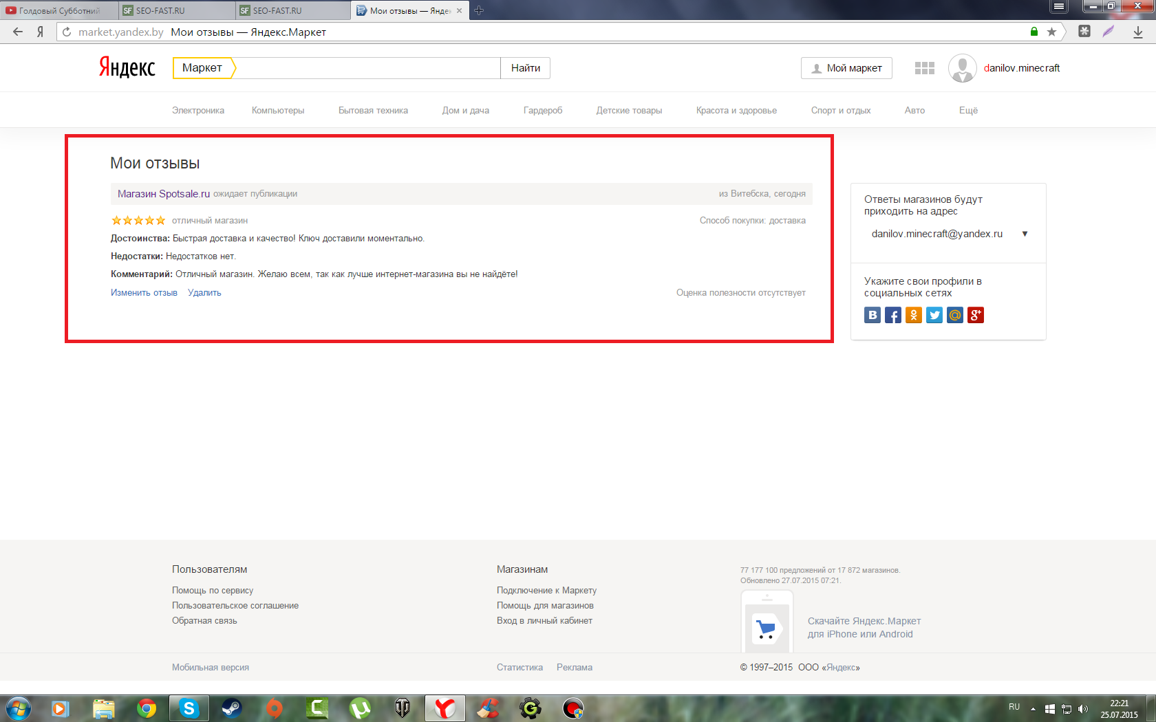The image size is (1156, 722).
Task: Open the 'Детские товары' category
Action: click(x=629, y=110)
